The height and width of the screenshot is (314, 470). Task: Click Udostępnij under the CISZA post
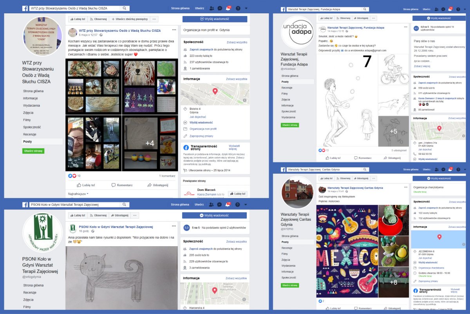[157, 185]
